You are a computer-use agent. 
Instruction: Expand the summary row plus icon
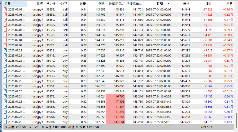[x=5, y=127]
